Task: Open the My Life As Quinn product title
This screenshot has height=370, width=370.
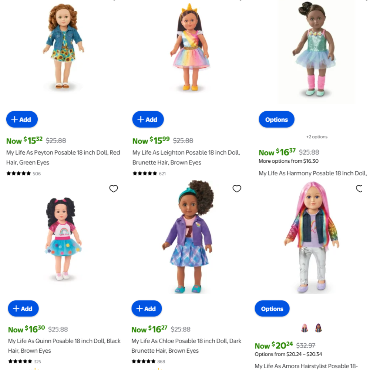Action: coord(64,346)
